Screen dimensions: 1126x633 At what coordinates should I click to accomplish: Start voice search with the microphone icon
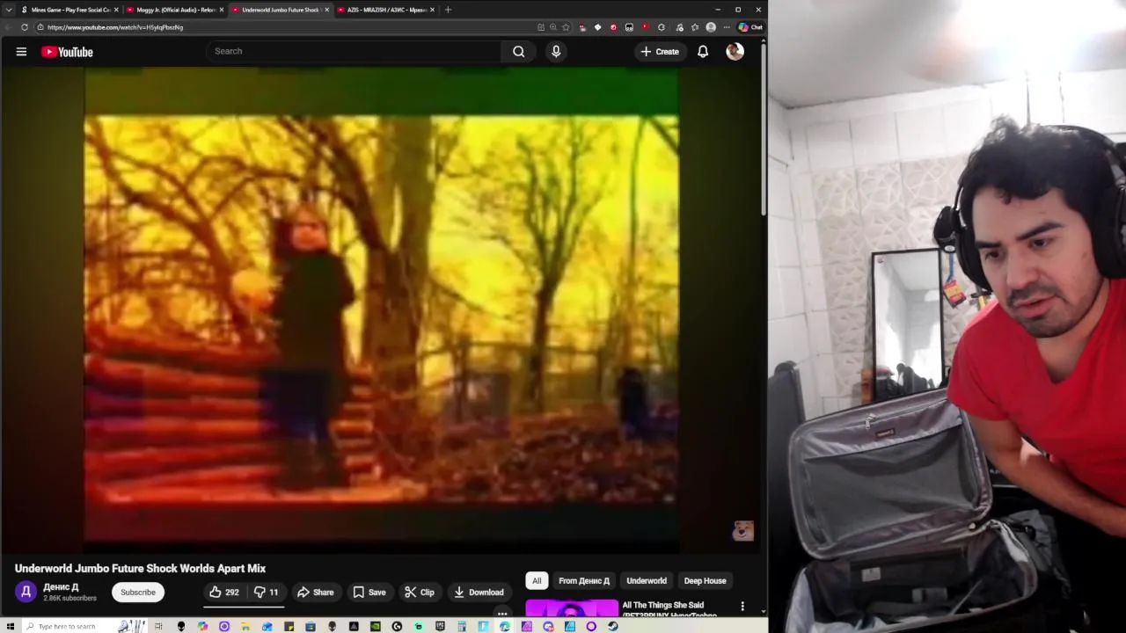556,51
